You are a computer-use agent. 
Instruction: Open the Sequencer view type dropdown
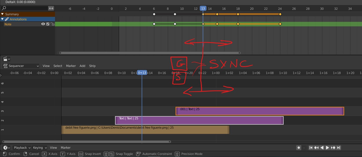point(21,66)
